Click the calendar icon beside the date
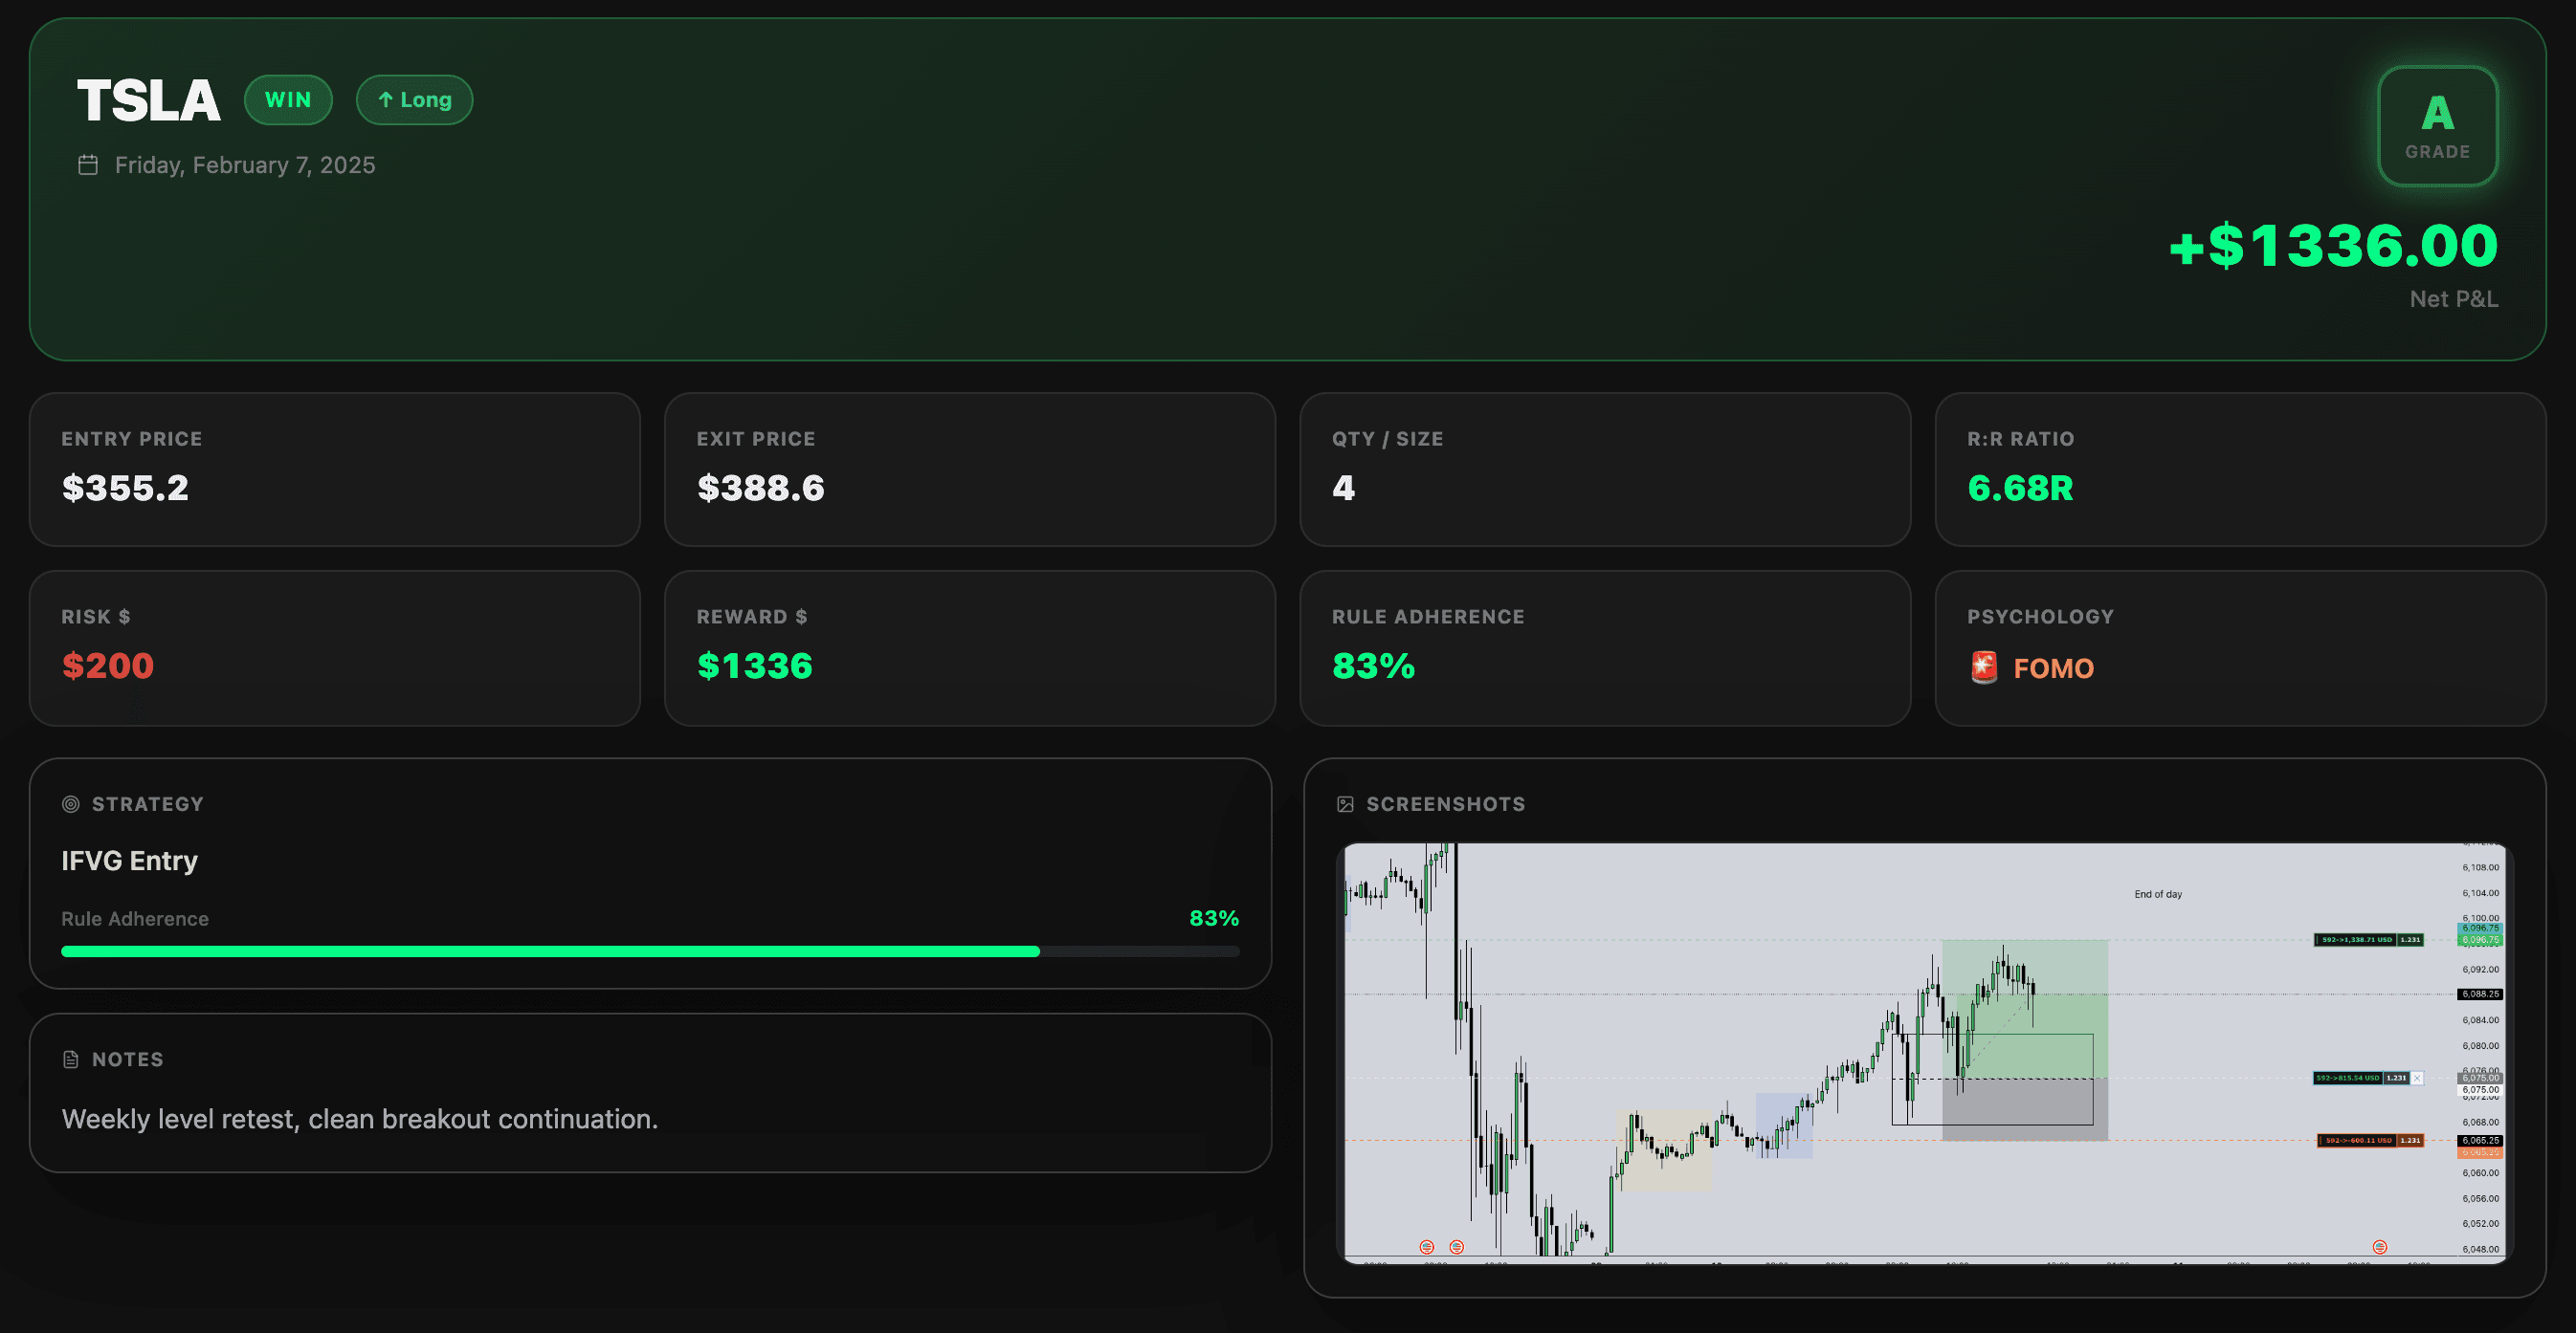The image size is (2576, 1333). (88, 164)
